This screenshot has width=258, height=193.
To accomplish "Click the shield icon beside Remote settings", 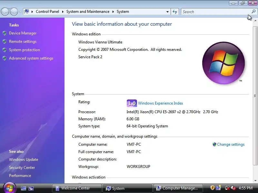I will 5,41.
